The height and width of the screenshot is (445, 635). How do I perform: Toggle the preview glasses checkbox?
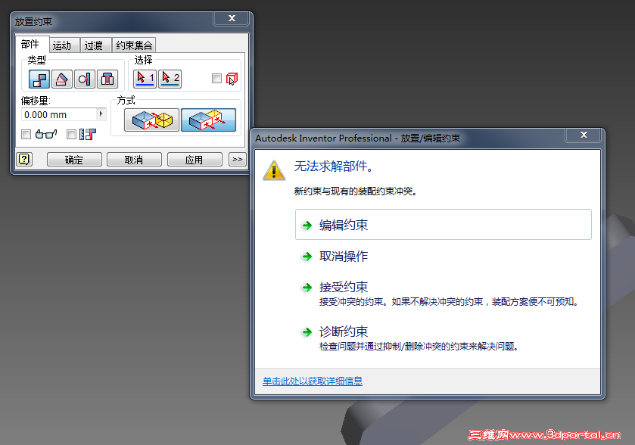pos(26,133)
